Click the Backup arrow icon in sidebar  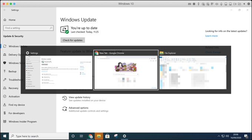(5, 71)
